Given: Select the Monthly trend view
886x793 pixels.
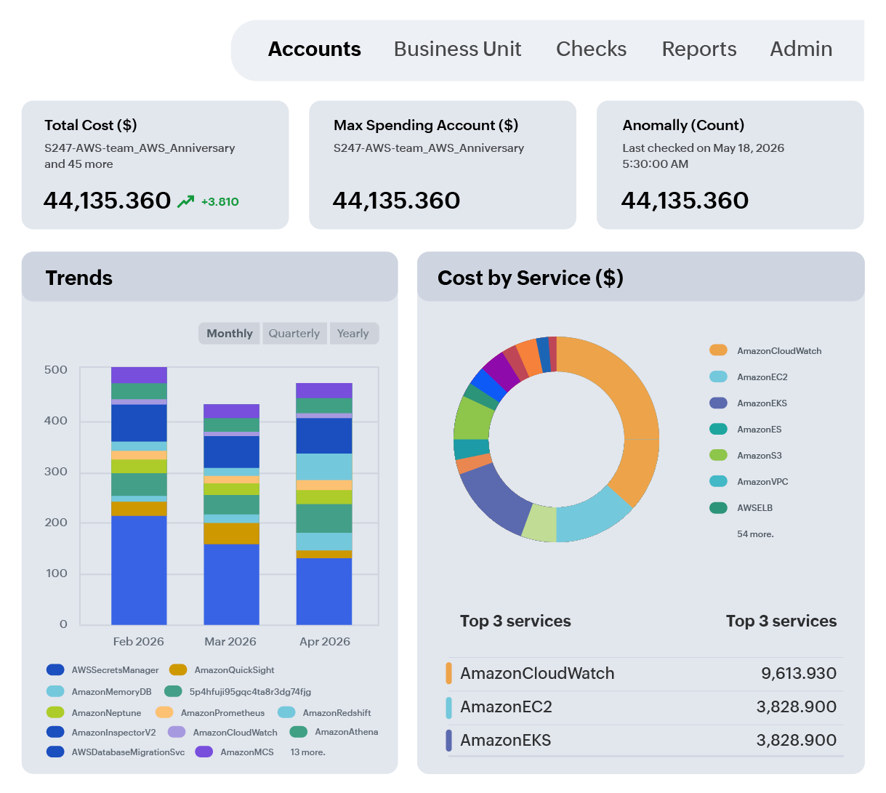Looking at the screenshot, I should (229, 333).
